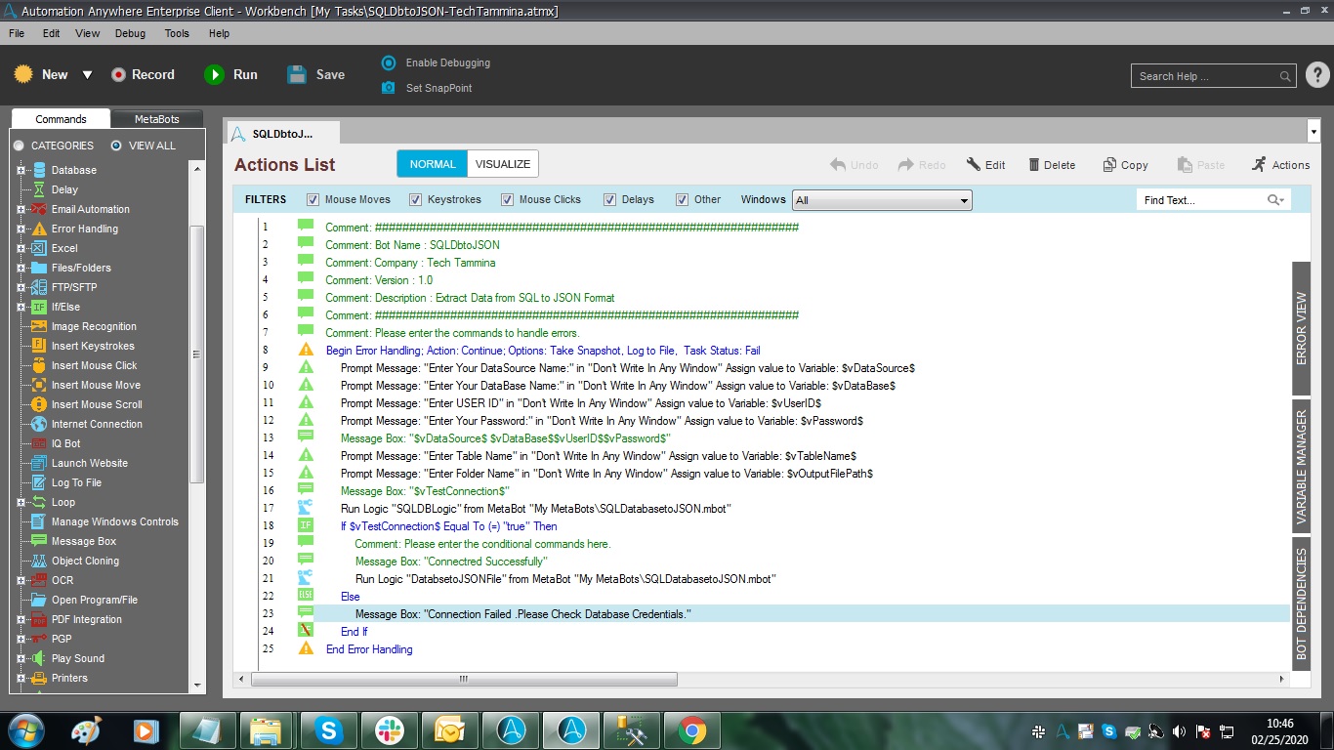Screen dimensions: 1334x750
Task: Select the Launch Website command
Action: pyautogui.click(x=89, y=463)
